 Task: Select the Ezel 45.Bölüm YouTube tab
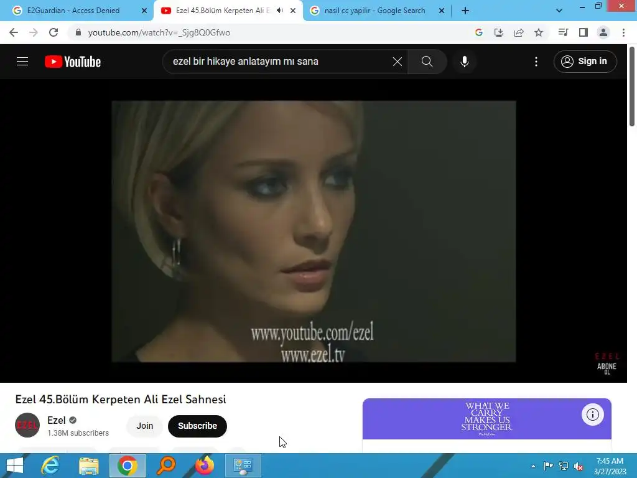(223, 11)
